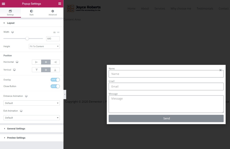230x149 pixels.
Task: Collapse the editor panel with arrow handle
Action: point(65,94)
